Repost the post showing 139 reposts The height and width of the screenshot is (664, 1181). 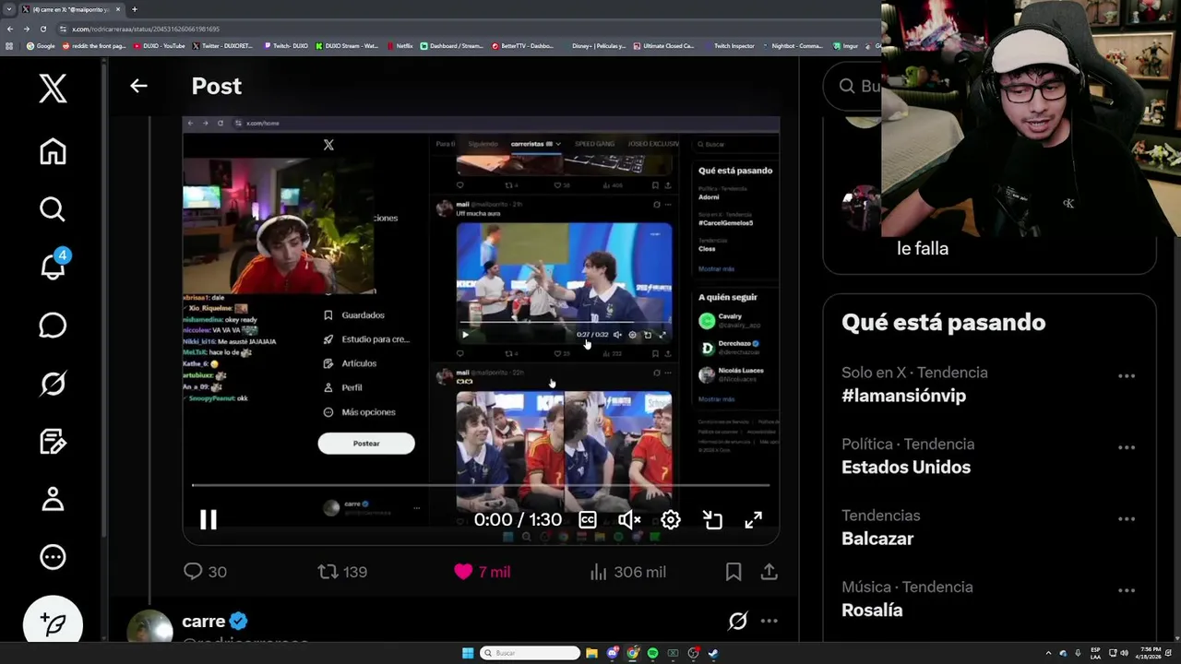point(342,572)
